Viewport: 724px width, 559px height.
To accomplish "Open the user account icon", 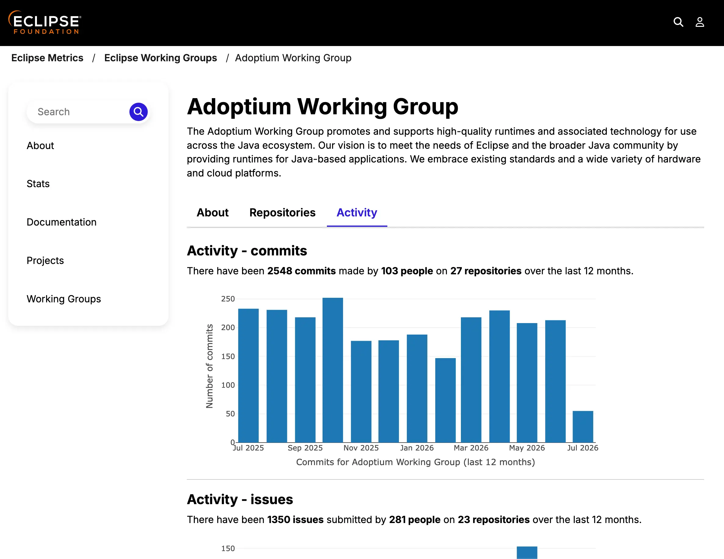I will click(700, 22).
